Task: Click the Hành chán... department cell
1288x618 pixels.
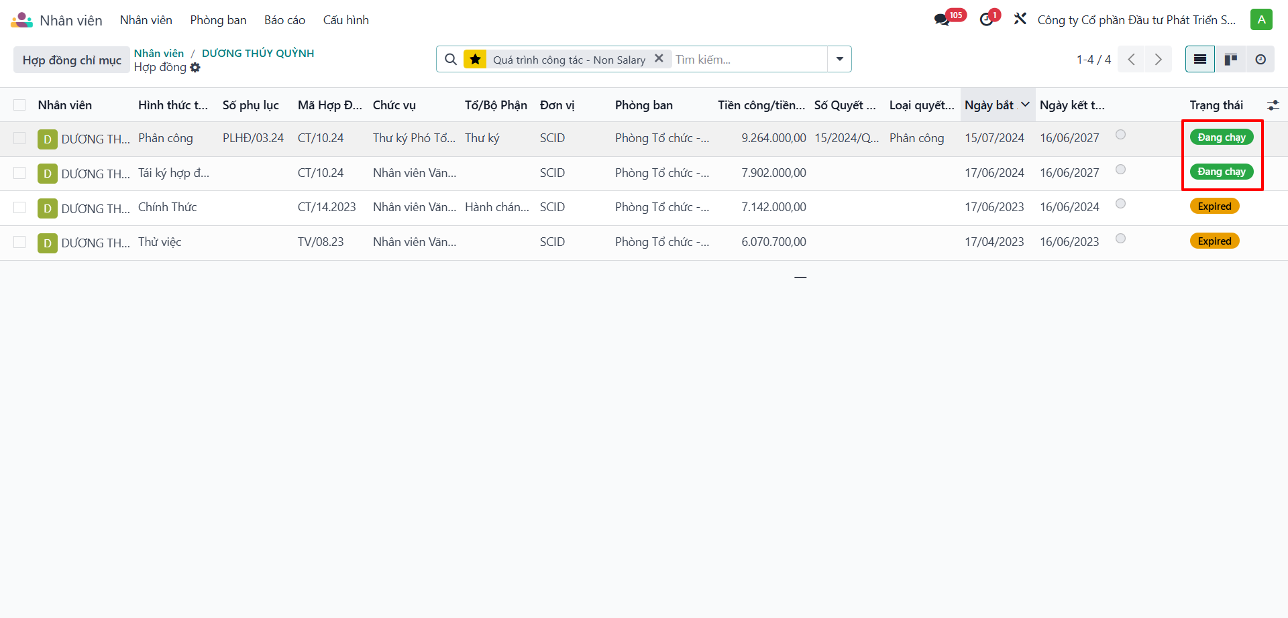Action: click(497, 207)
